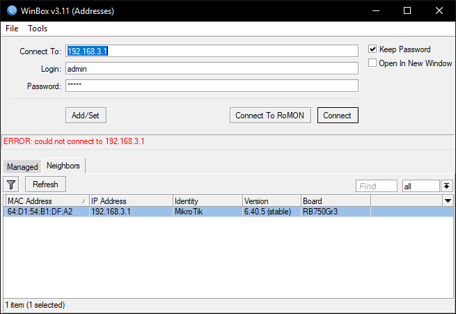Image resolution: width=456 pixels, height=314 pixels.
Task: Enable Open In New Window checkbox
Action: [x=372, y=63]
